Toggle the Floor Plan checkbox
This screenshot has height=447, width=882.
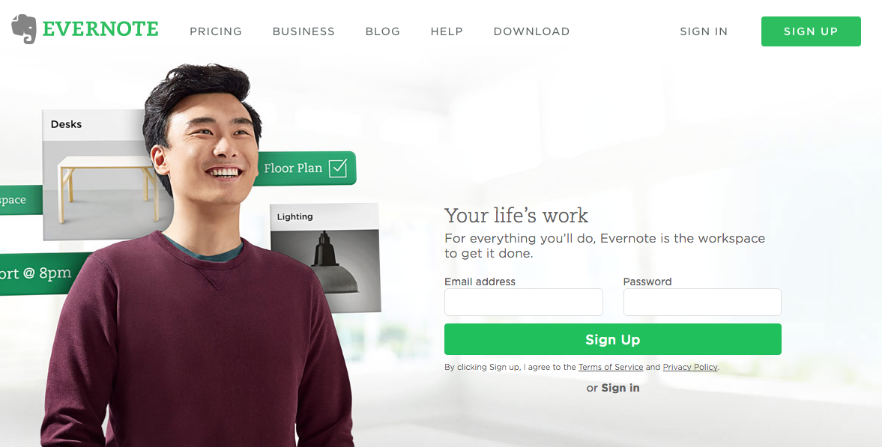pyautogui.click(x=338, y=168)
